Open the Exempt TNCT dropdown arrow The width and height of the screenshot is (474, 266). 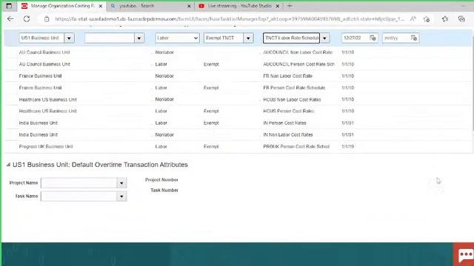(248, 38)
